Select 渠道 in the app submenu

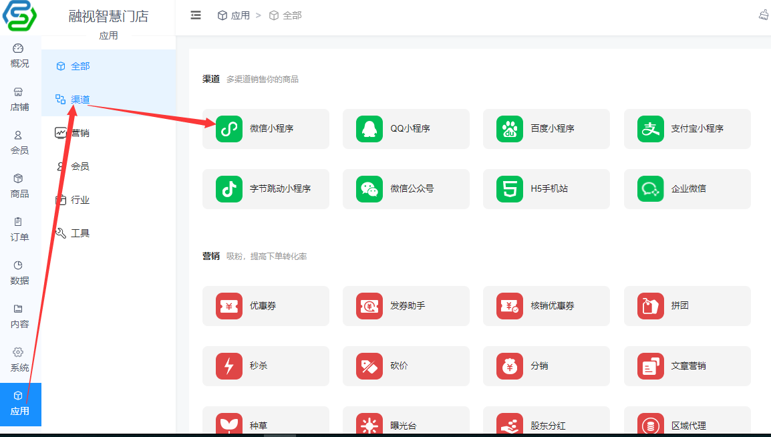pyautogui.click(x=109, y=100)
